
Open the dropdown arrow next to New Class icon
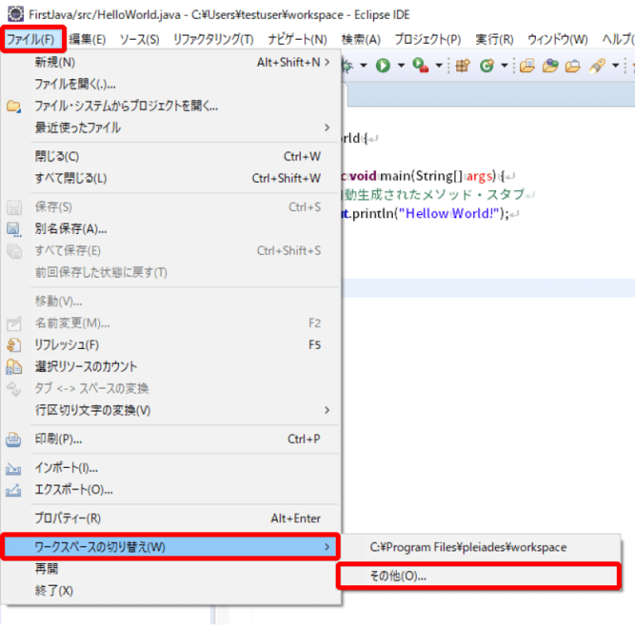[x=504, y=66]
